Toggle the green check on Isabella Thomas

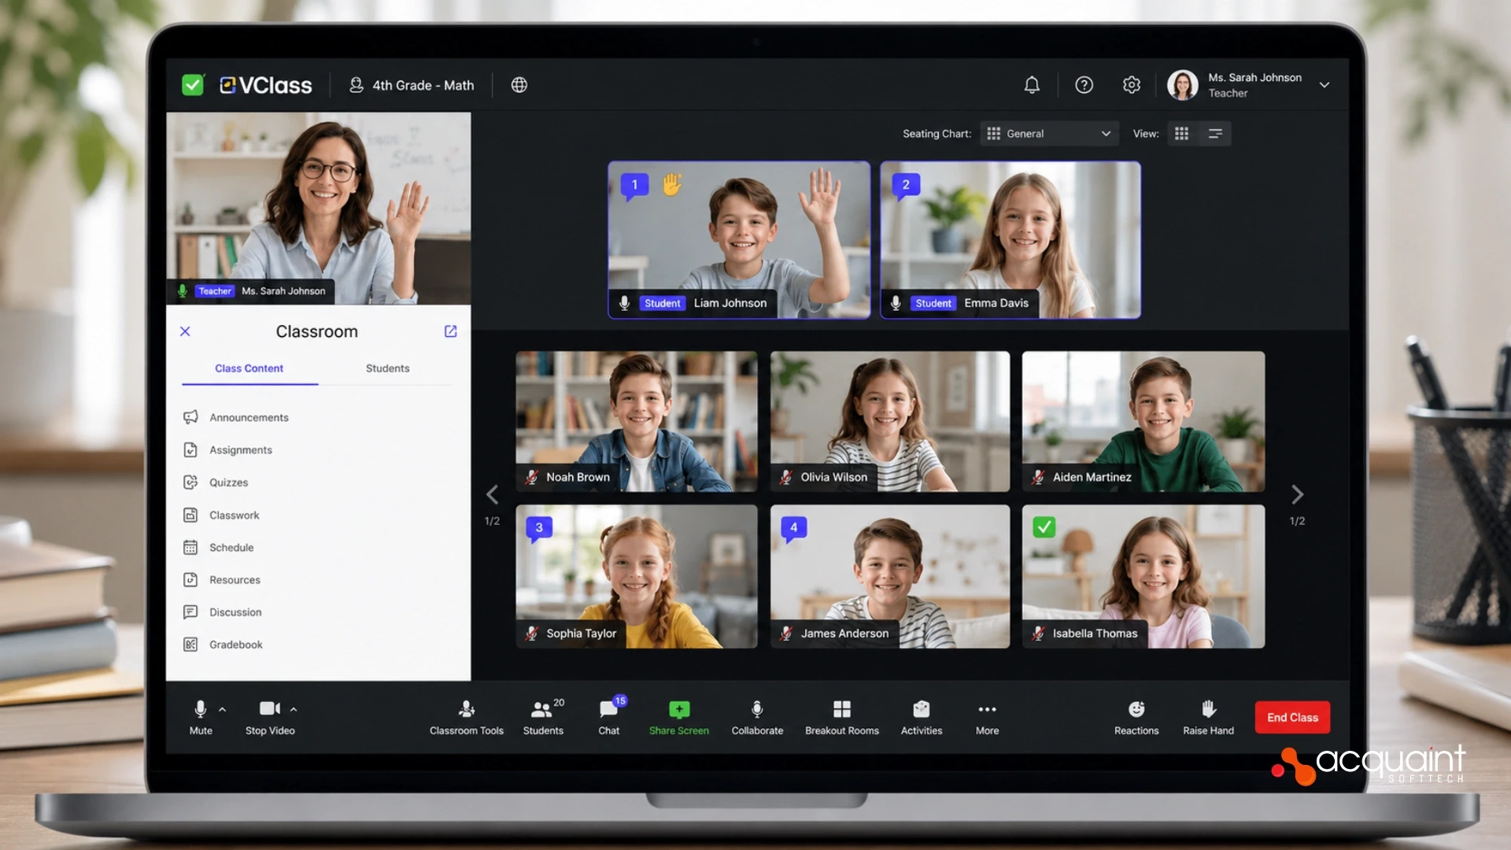[1044, 527]
